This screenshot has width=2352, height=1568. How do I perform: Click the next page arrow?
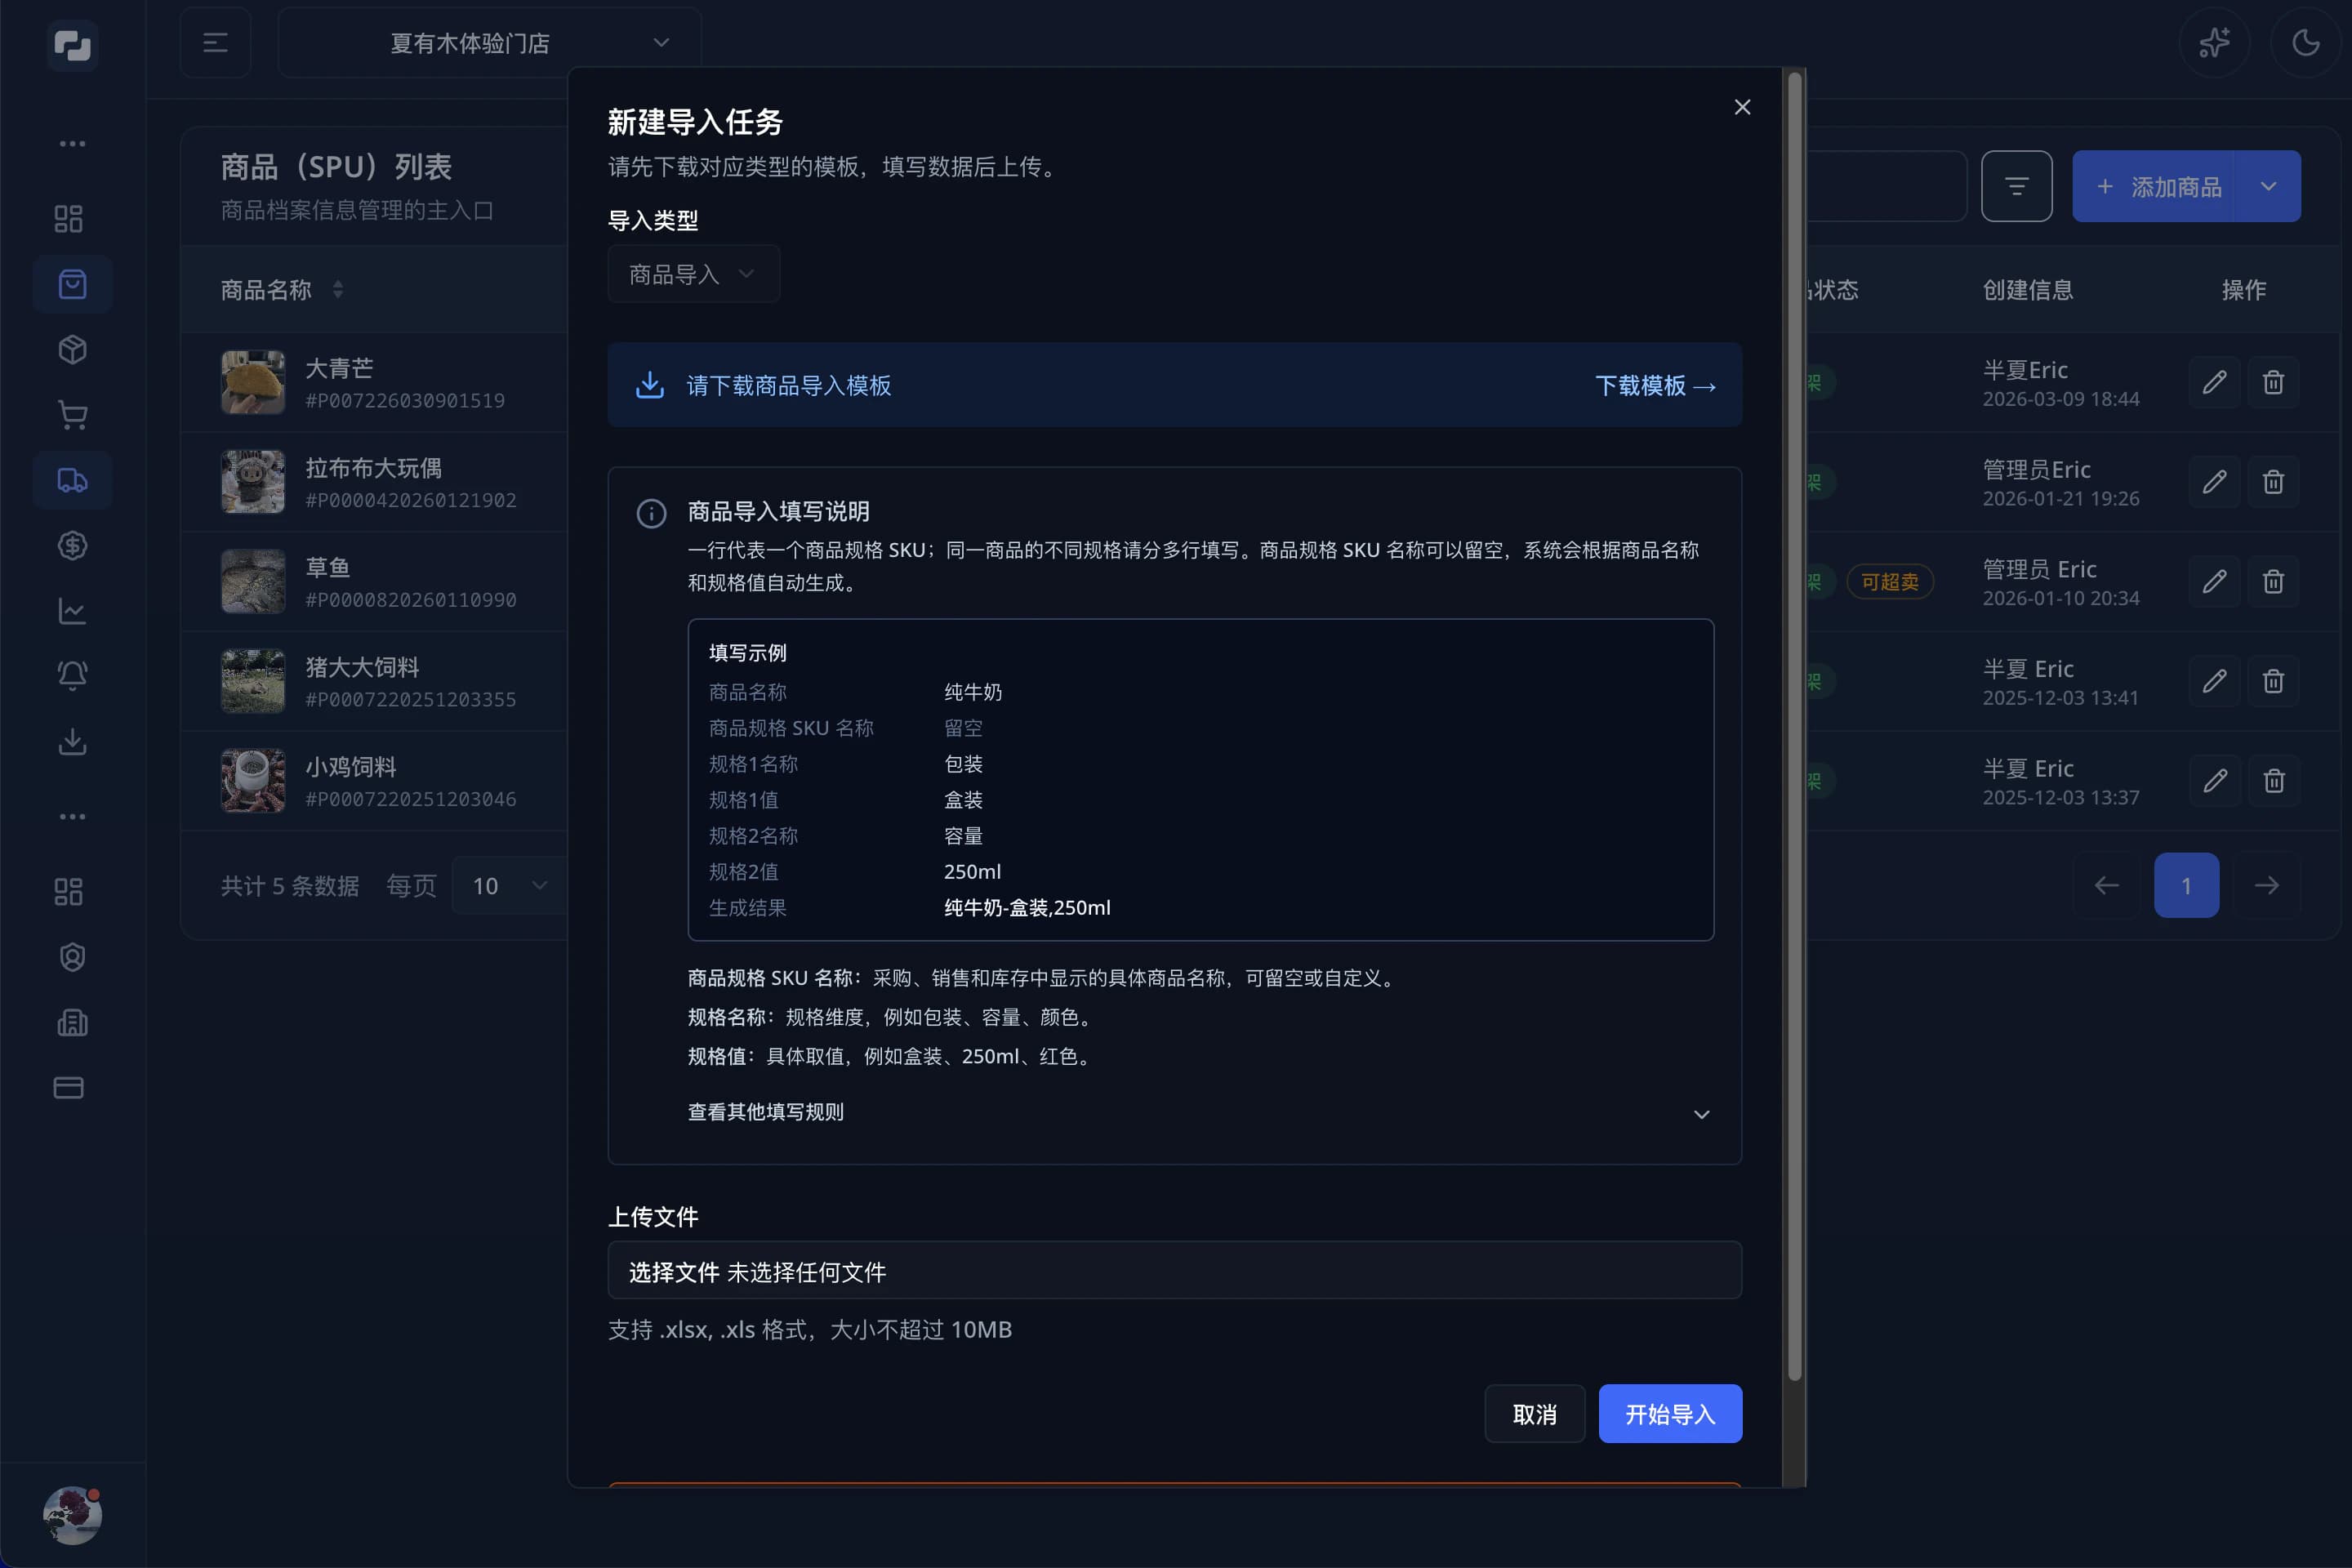[2267, 886]
